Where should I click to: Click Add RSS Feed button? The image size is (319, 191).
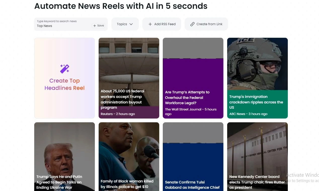click(x=162, y=24)
